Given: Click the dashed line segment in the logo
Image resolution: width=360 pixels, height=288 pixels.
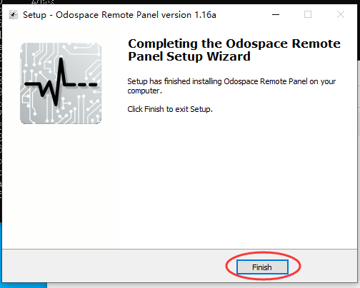Looking at the screenshot, I should (88, 84).
